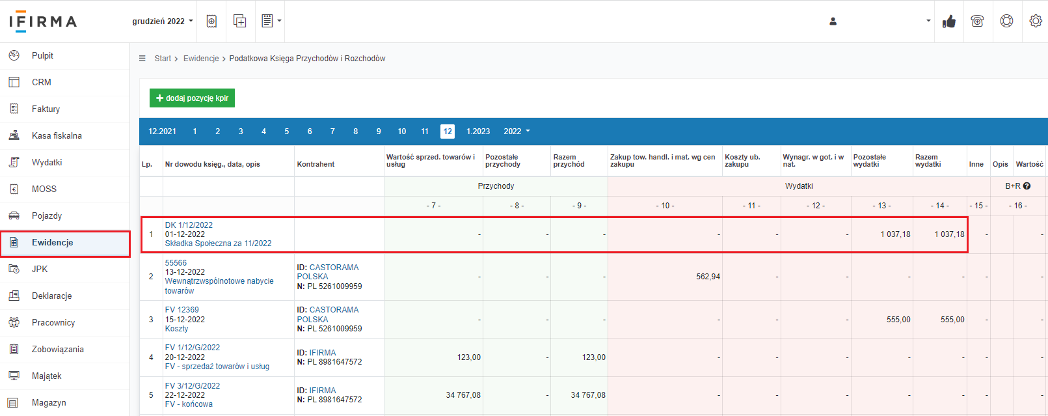Click the Pracownicy icon in sidebar
Viewport: 1048px width, 416px height.
tap(14, 322)
